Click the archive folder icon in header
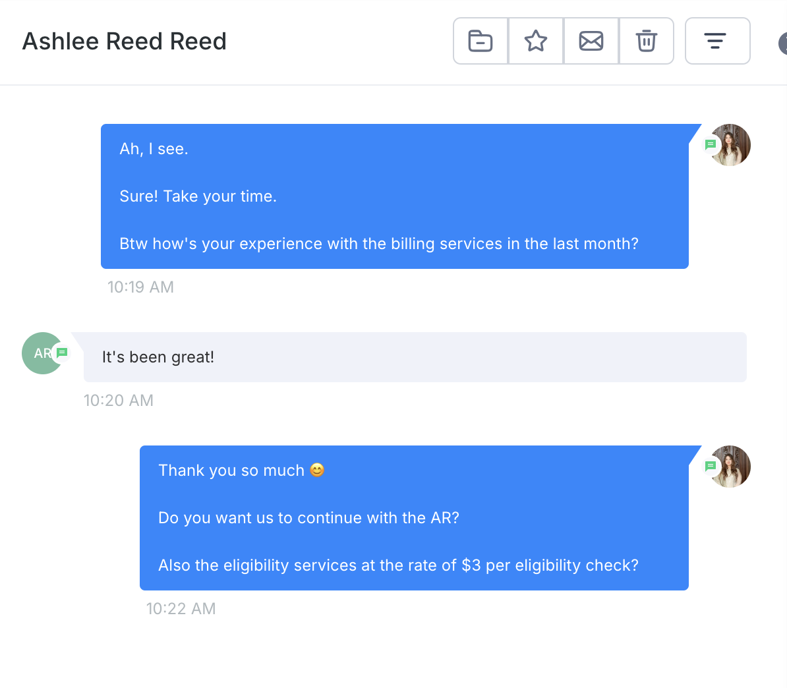The width and height of the screenshot is (787, 688). (481, 41)
